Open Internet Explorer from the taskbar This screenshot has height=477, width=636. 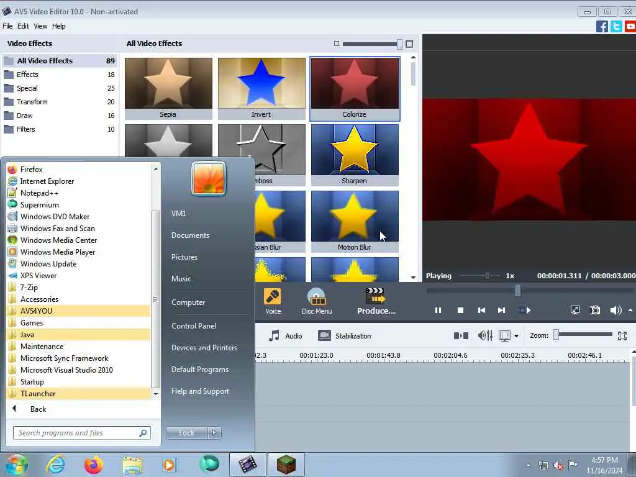tap(55, 465)
